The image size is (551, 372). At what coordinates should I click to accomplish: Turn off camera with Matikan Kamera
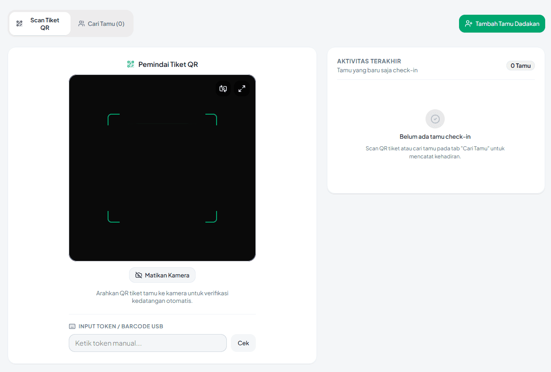click(162, 275)
